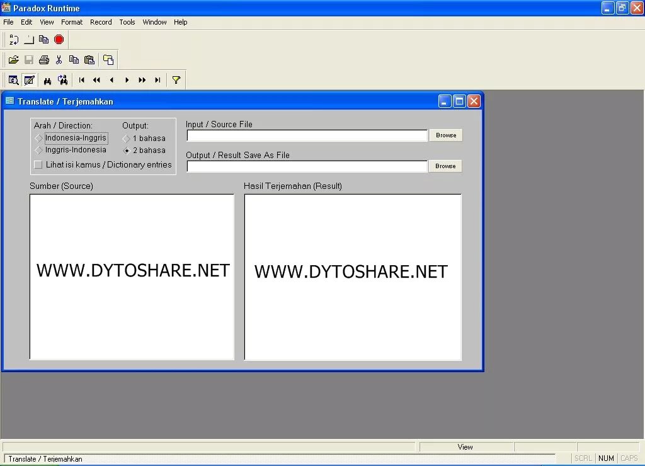Go to the first record

coord(81,80)
